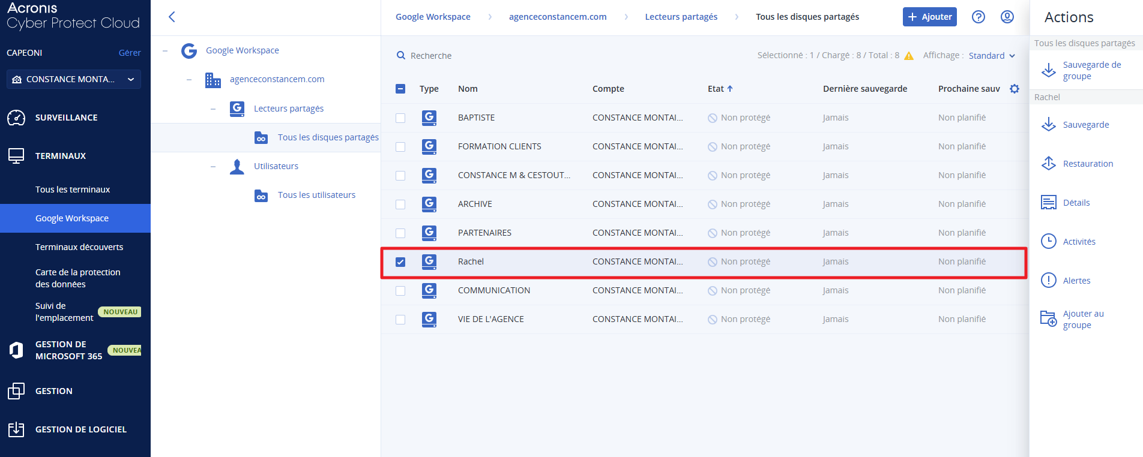Check the PARTENAIRES row checkbox
1143x457 pixels.
pos(400,233)
